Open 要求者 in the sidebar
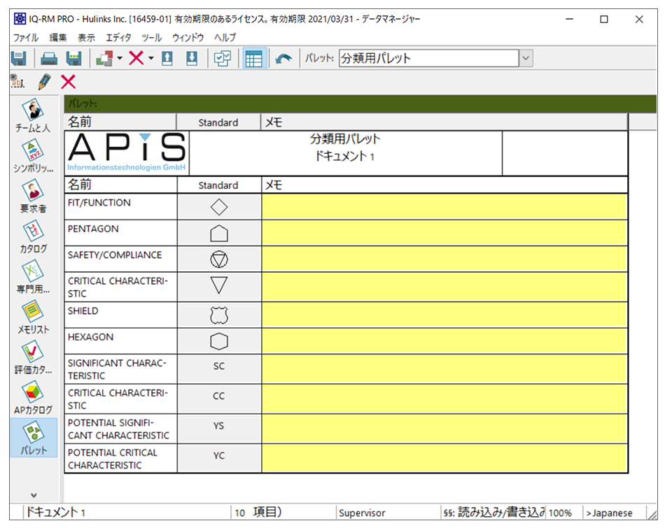This screenshot has height=528, width=665. (33, 196)
